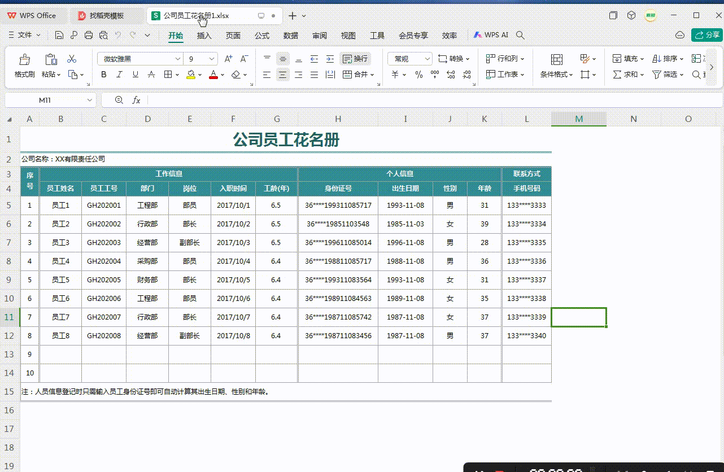The height and width of the screenshot is (472, 724).
Task: Click the WPS AI icon
Action: pyautogui.click(x=477, y=35)
